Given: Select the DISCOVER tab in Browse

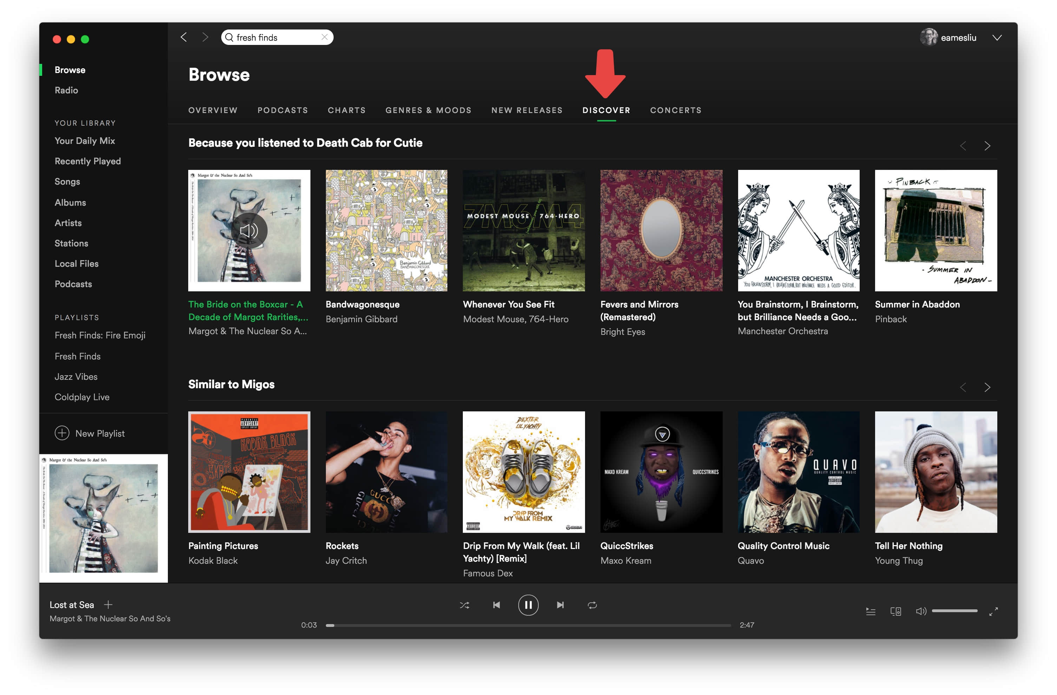Looking at the screenshot, I should [606, 110].
